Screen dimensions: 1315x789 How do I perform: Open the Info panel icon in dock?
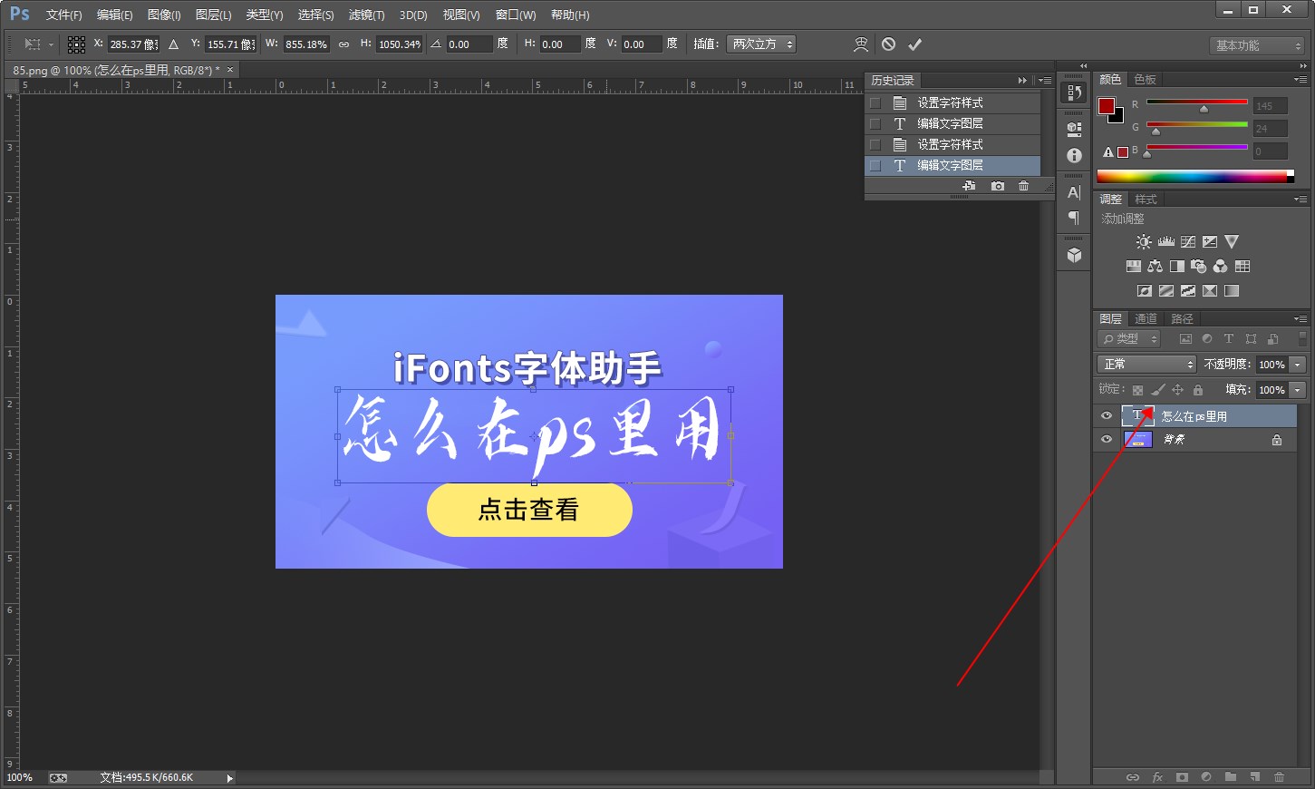tap(1074, 155)
